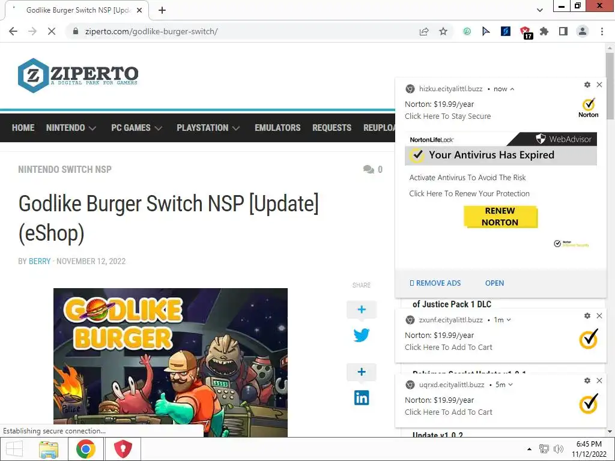Click the comments bubble icon
615x461 pixels.
tap(369, 169)
